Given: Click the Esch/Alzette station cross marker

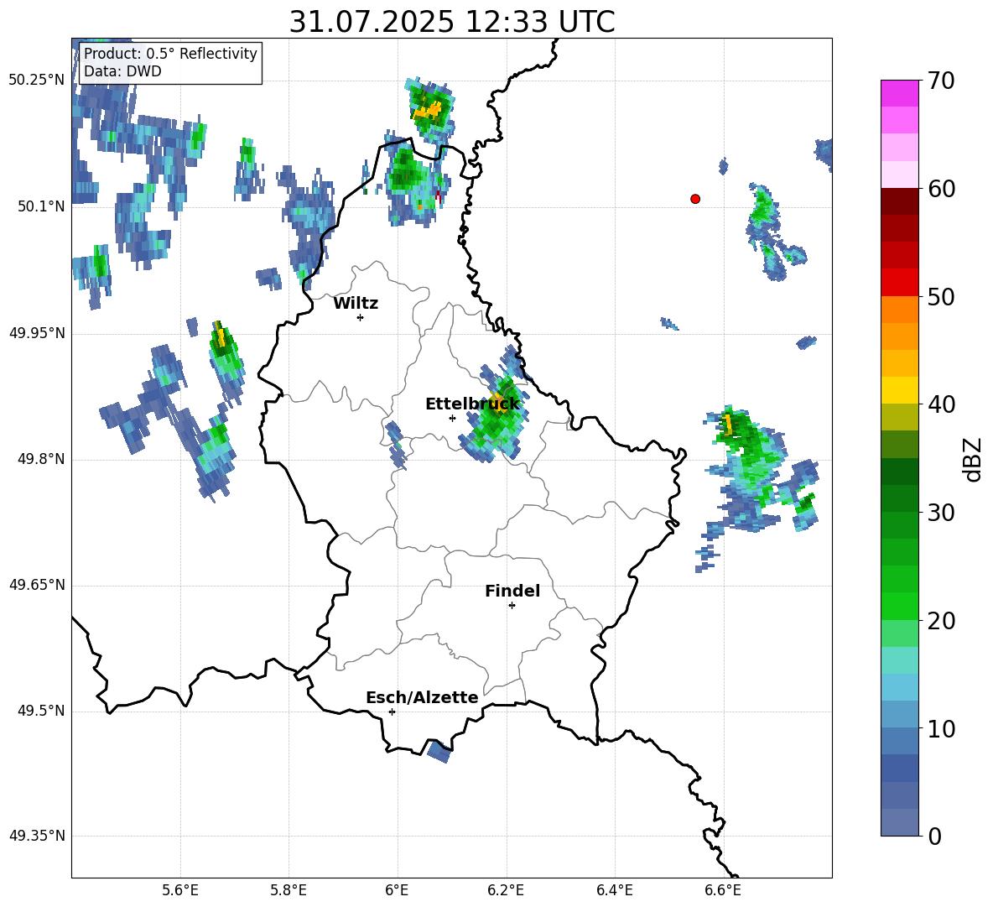Looking at the screenshot, I should (x=392, y=712).
